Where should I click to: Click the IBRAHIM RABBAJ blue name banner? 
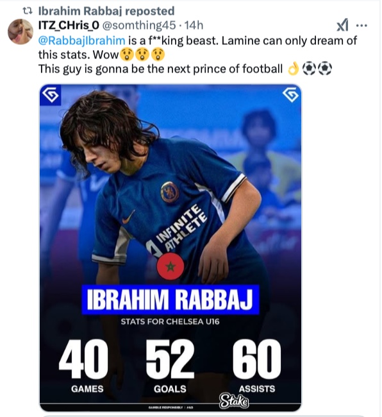coord(170,300)
